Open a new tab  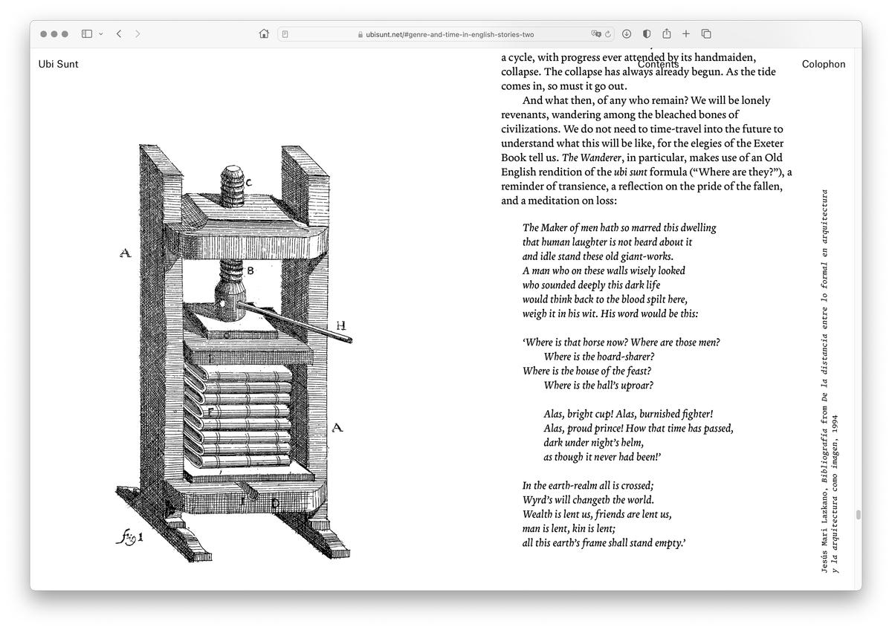686,33
